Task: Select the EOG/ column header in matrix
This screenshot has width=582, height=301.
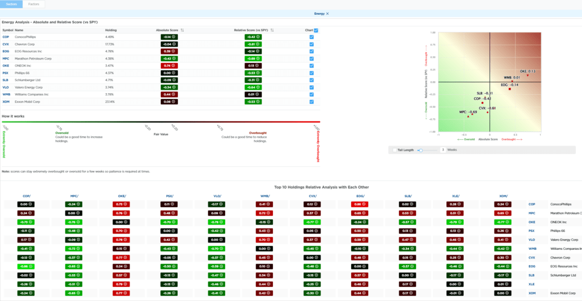Action: point(361,196)
